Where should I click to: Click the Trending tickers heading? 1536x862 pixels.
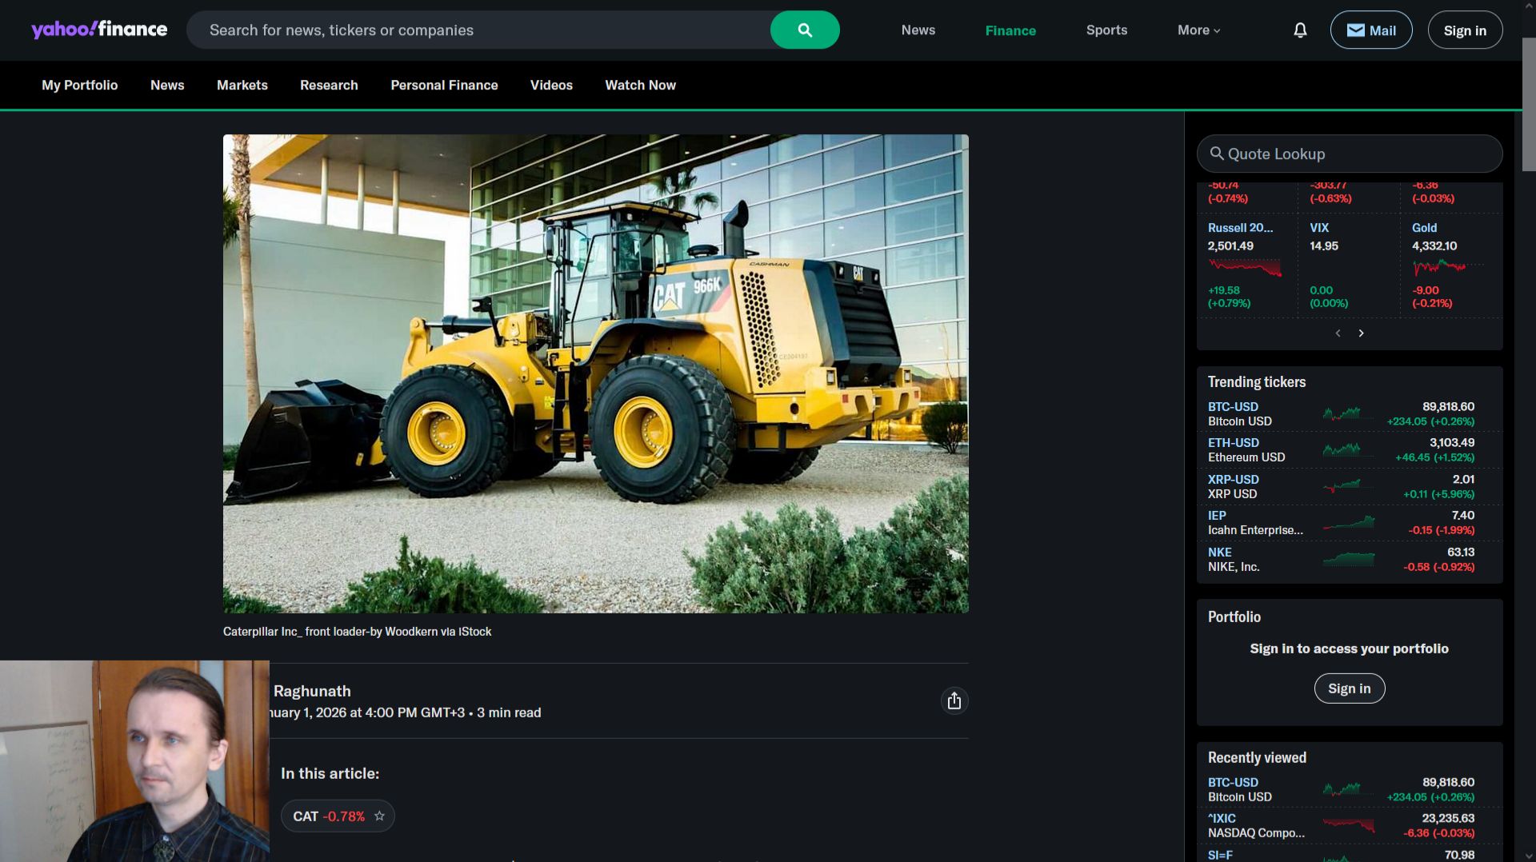pyautogui.click(x=1257, y=382)
